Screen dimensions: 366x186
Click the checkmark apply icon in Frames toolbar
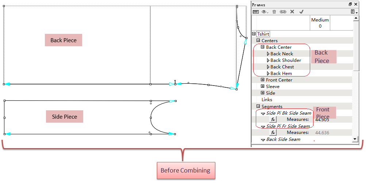click(301, 12)
